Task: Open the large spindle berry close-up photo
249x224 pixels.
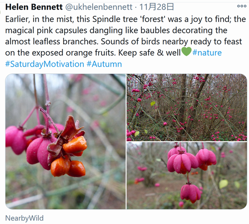Action: (65, 142)
